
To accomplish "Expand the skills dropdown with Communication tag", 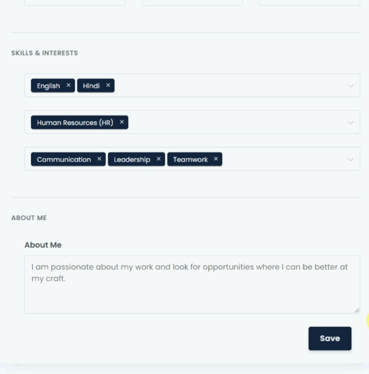I will coord(351,159).
